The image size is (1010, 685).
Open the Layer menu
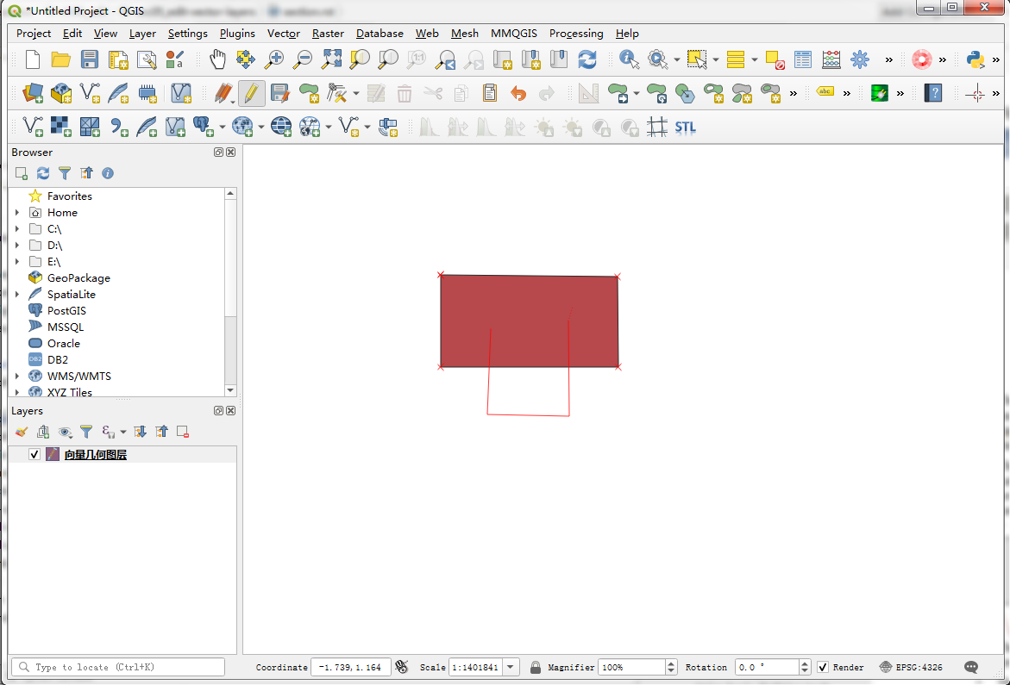(142, 34)
